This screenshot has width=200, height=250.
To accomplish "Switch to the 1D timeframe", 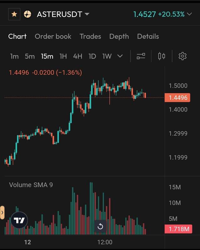I will (92, 56).
